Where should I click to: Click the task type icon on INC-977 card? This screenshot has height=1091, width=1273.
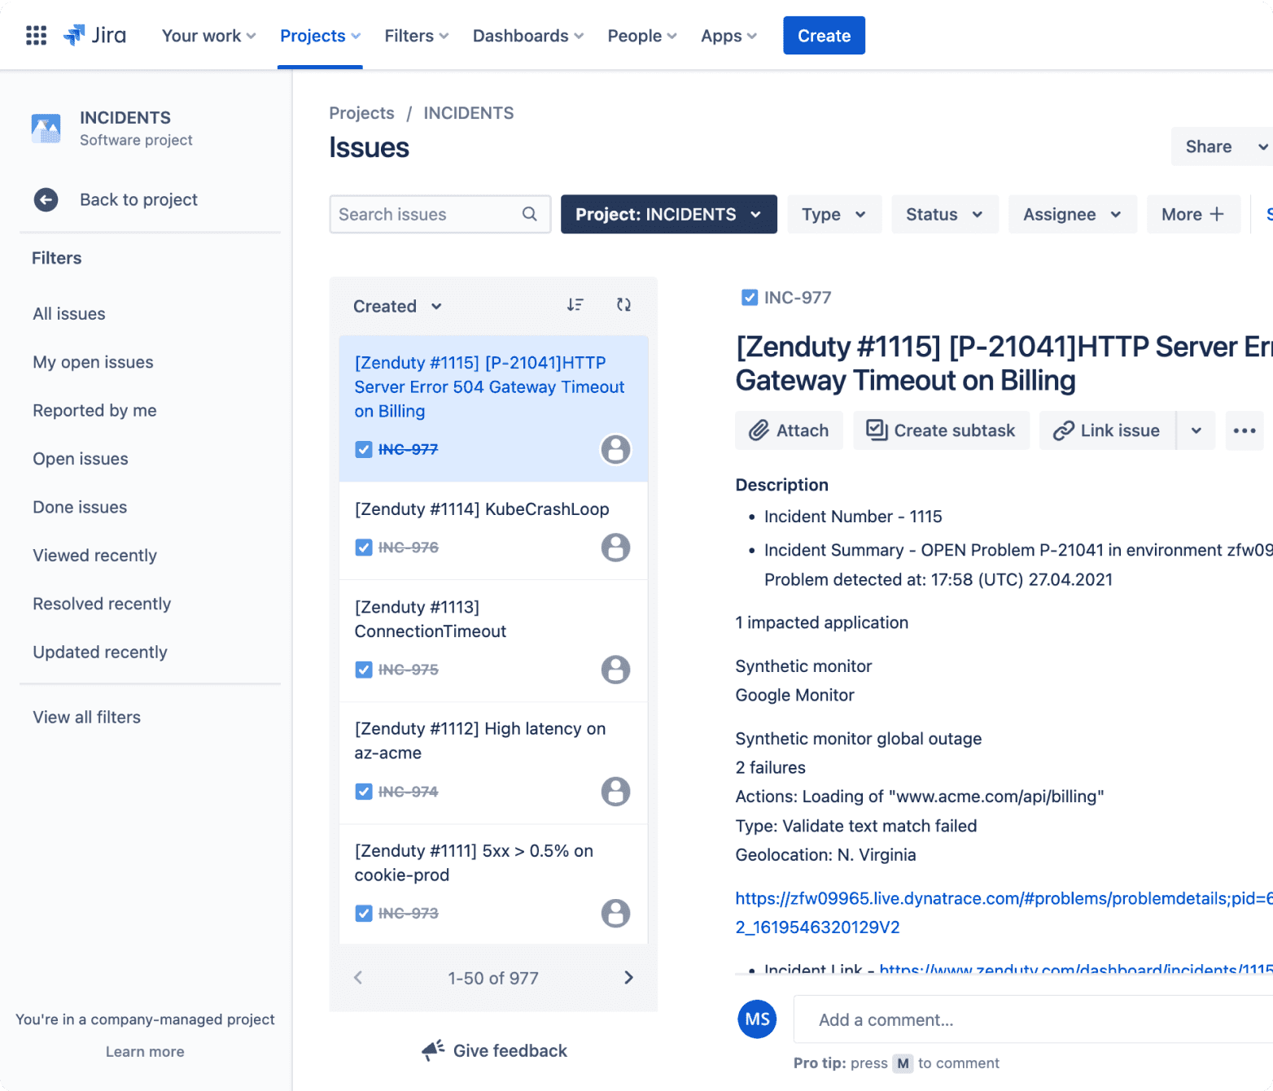click(x=364, y=449)
